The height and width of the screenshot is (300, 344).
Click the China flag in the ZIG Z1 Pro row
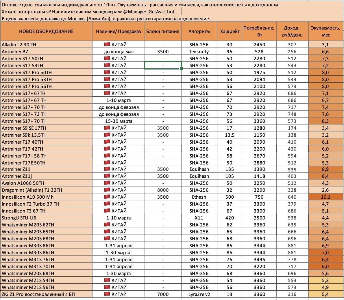[x=107, y=294]
